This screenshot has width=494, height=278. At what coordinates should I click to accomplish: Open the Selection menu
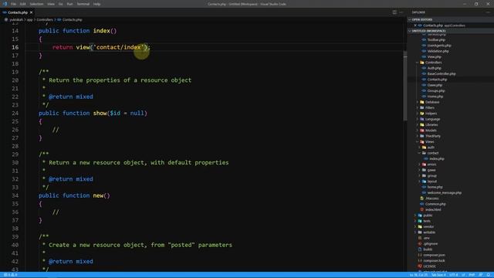(36, 4)
